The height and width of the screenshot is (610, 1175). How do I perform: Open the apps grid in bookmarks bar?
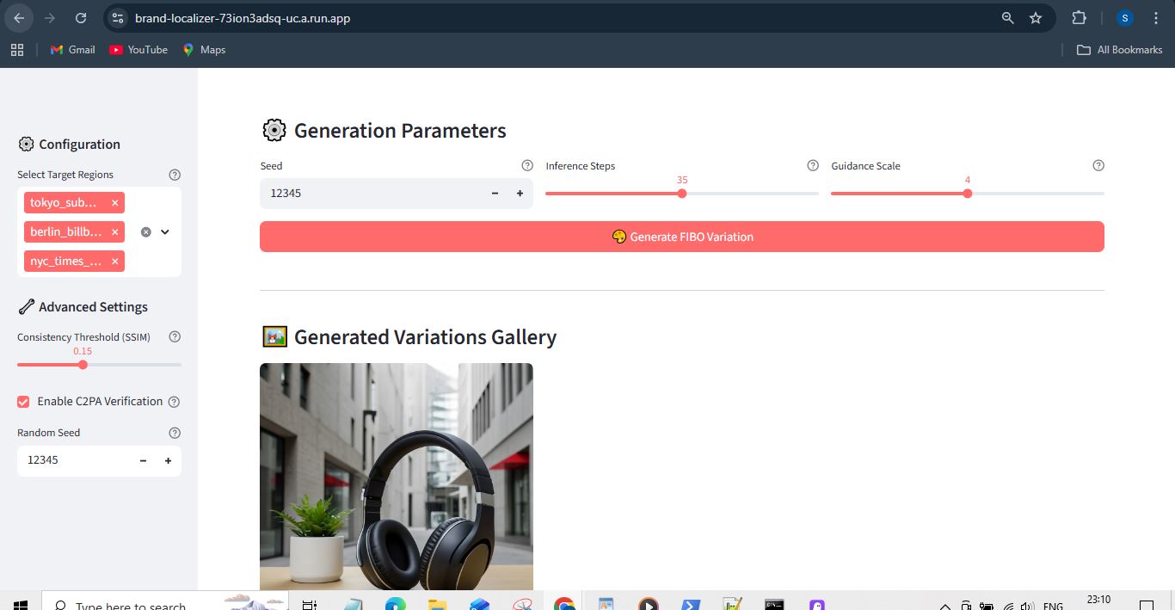tap(17, 50)
